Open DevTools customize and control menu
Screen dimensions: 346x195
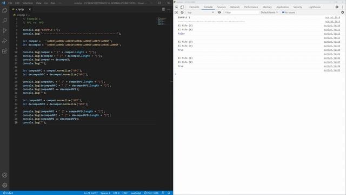coord(343,7)
